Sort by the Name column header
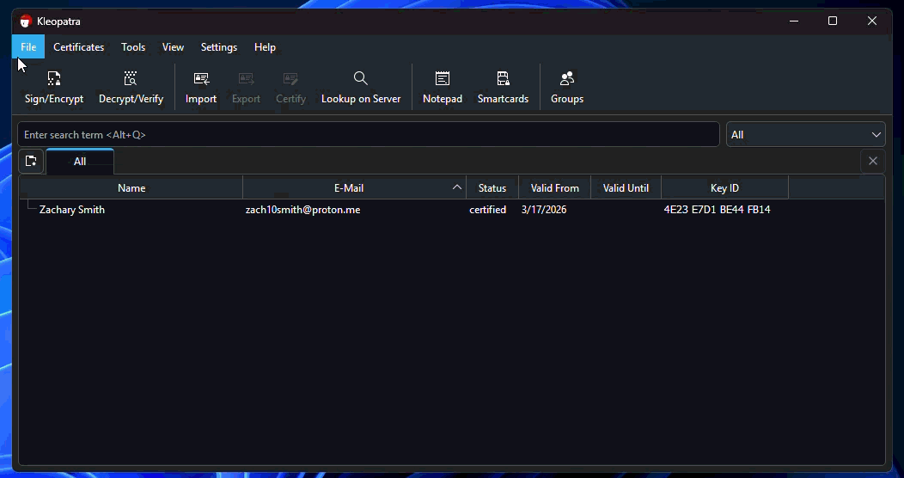The image size is (904, 478). click(131, 188)
